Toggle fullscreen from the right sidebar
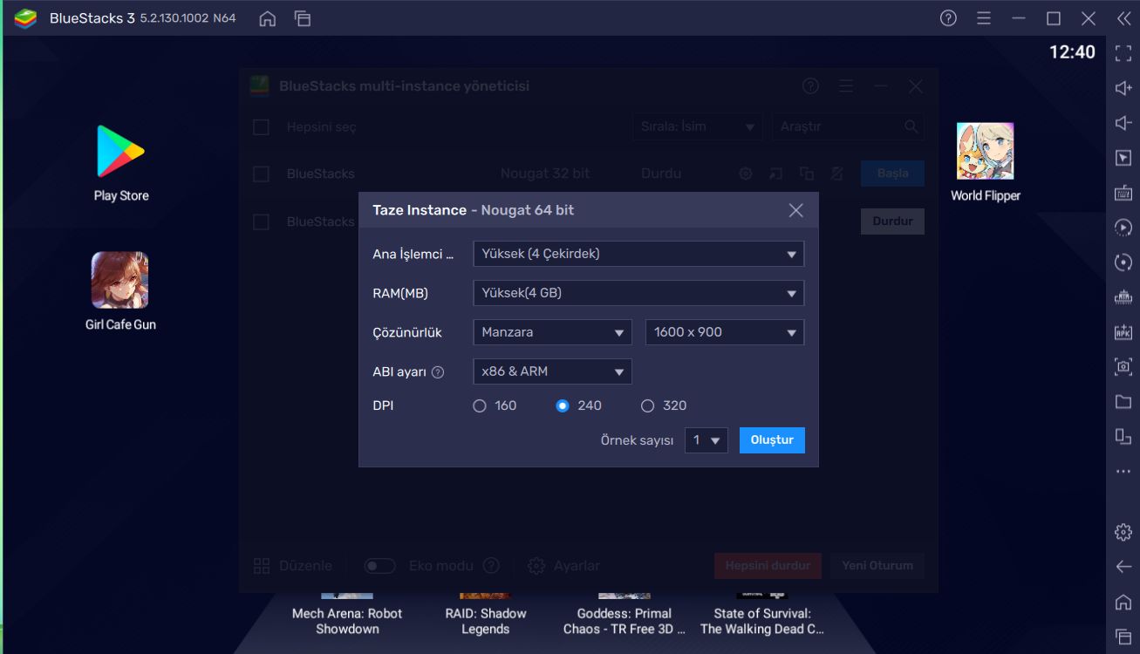The image size is (1140, 654). [x=1123, y=53]
